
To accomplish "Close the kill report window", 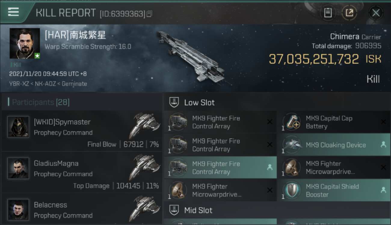I will pos(376,13).
